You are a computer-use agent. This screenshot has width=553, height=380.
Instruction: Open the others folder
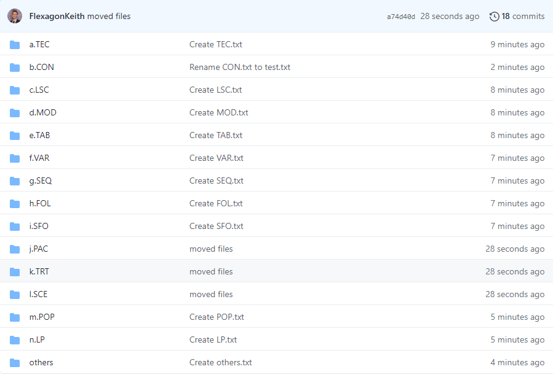(x=41, y=362)
